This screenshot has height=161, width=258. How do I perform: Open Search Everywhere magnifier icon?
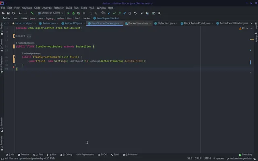point(159,13)
